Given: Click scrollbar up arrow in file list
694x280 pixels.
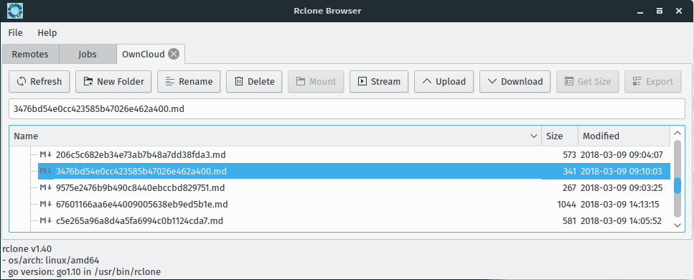Looking at the screenshot, I should click(x=677, y=133).
